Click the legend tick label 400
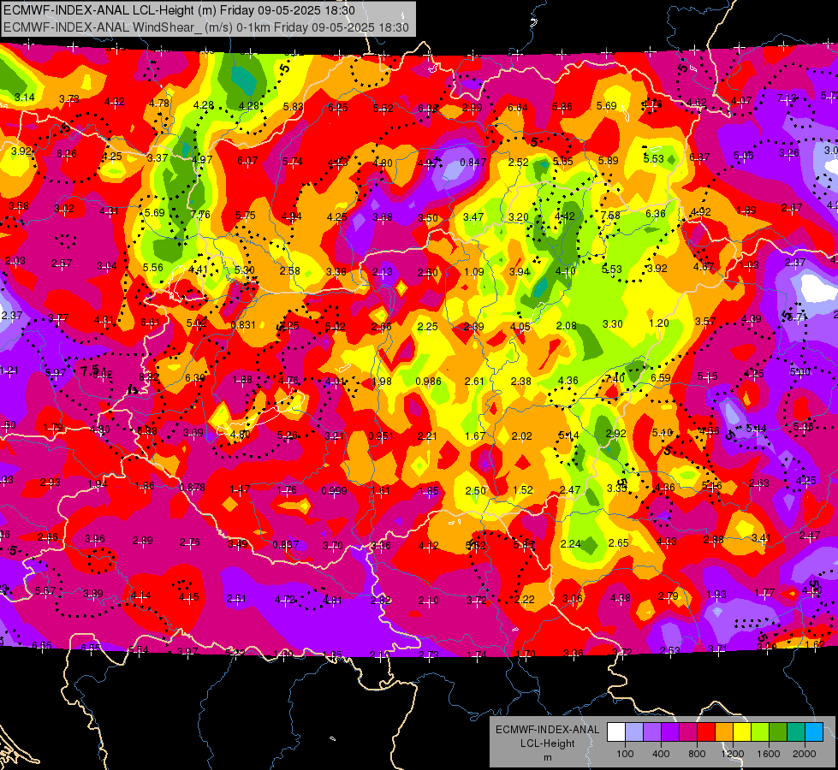838x770 pixels. (661, 754)
